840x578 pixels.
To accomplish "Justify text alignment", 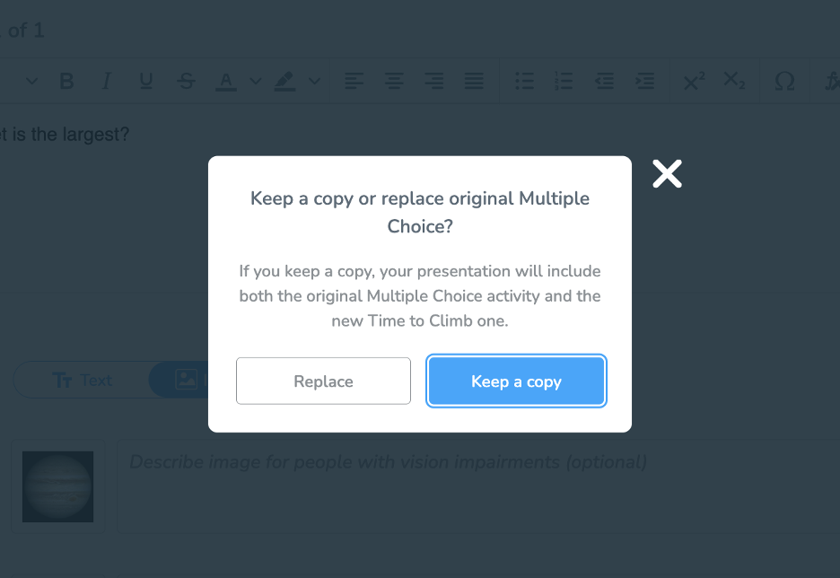I will tap(474, 82).
